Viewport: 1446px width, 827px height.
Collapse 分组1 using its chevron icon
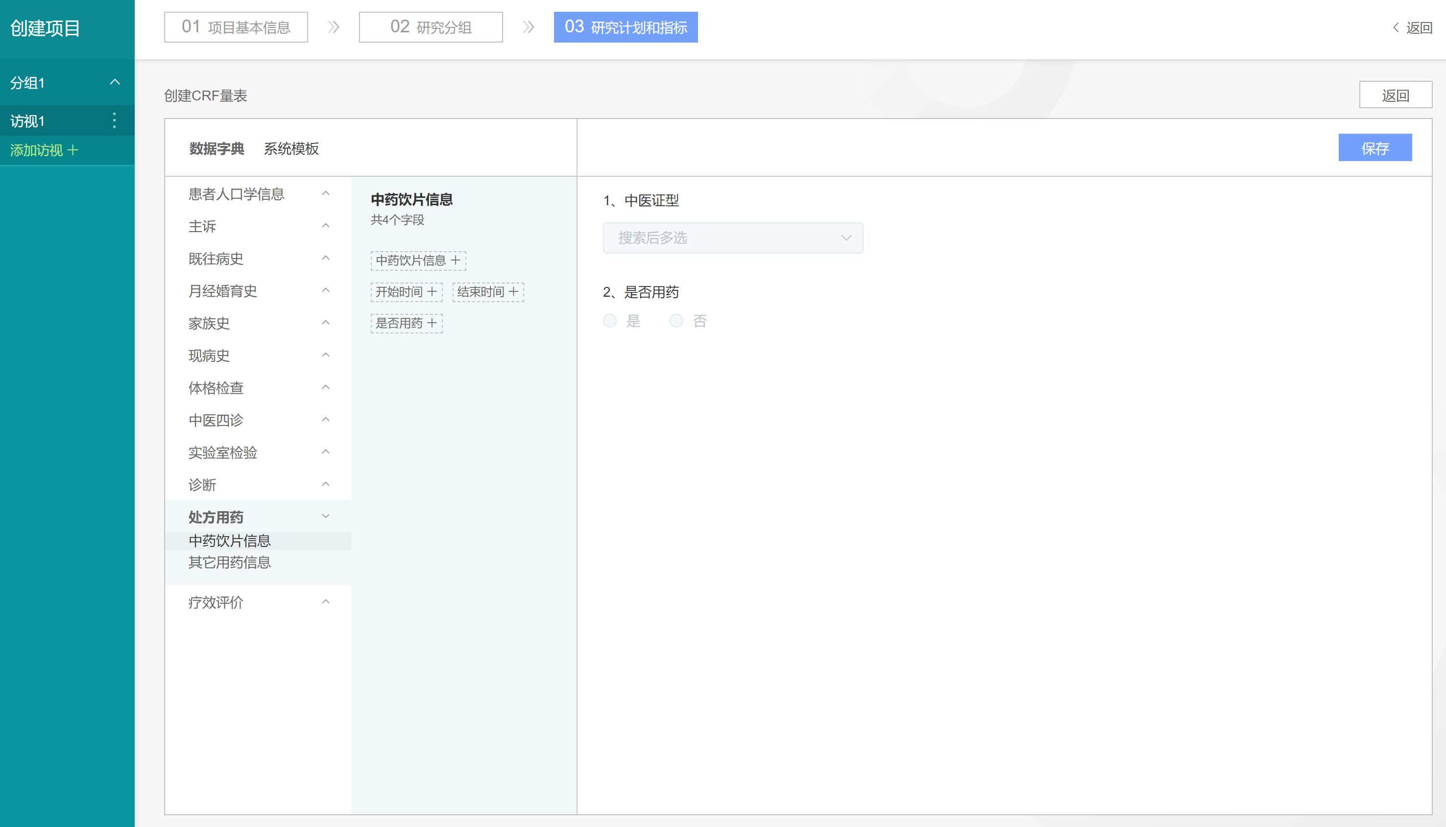tap(115, 82)
